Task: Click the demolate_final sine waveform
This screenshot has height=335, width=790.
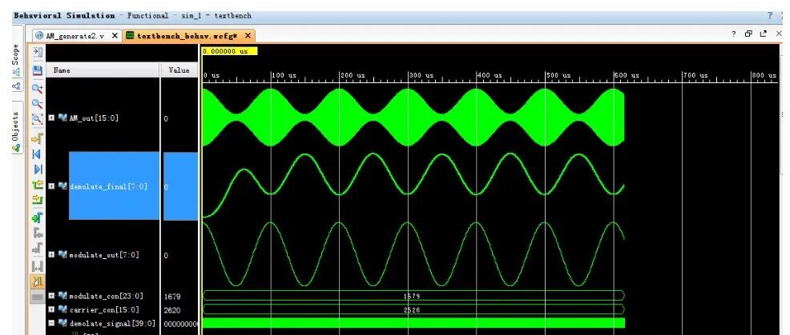Action: tap(413, 185)
